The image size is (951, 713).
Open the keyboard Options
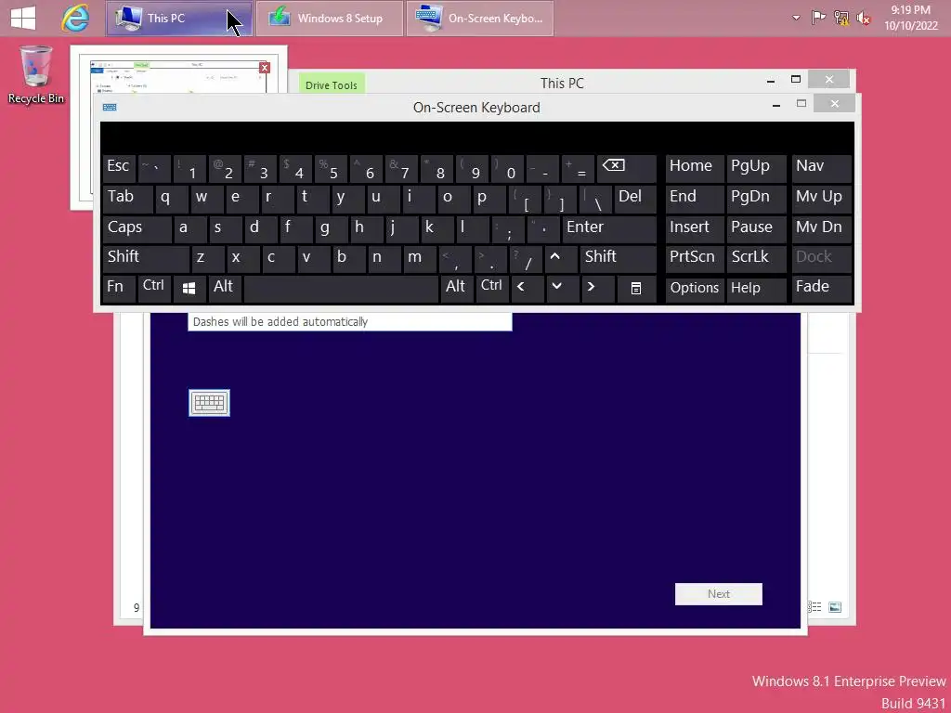[695, 289]
